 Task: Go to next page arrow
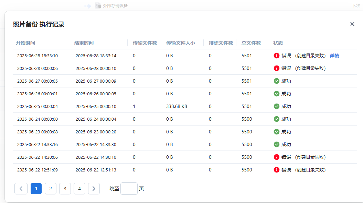point(94,189)
